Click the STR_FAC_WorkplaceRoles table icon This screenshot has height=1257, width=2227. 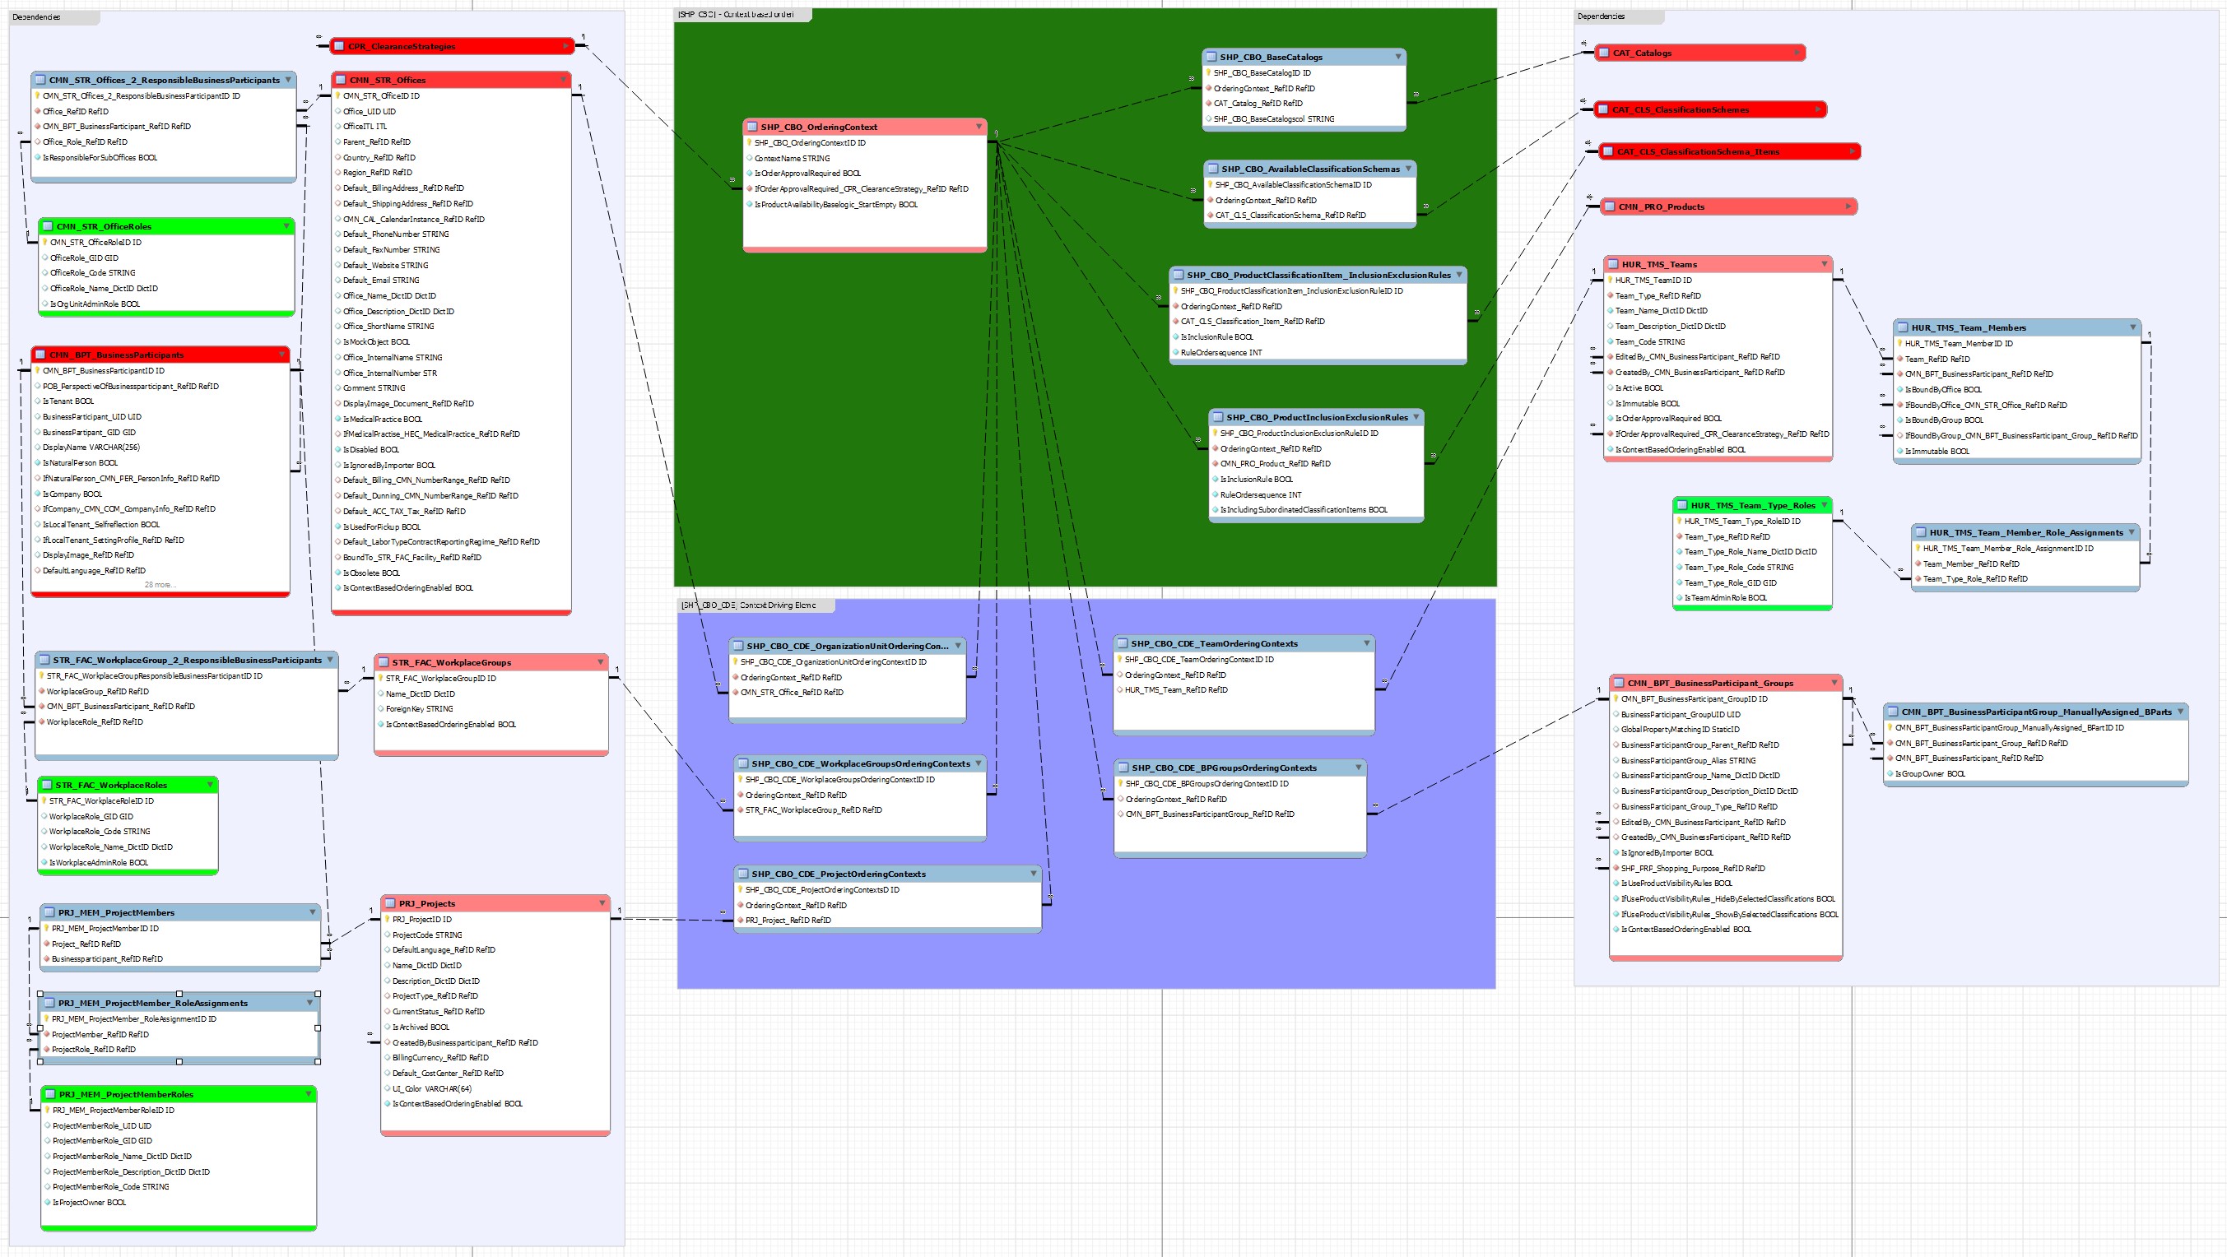(x=47, y=786)
